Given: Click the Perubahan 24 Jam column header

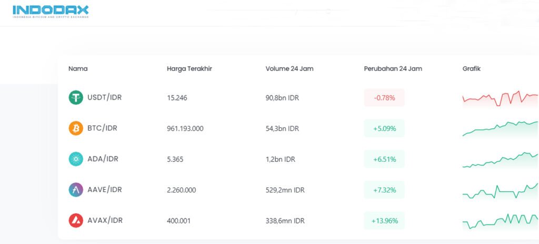Looking at the screenshot, I should tap(393, 69).
